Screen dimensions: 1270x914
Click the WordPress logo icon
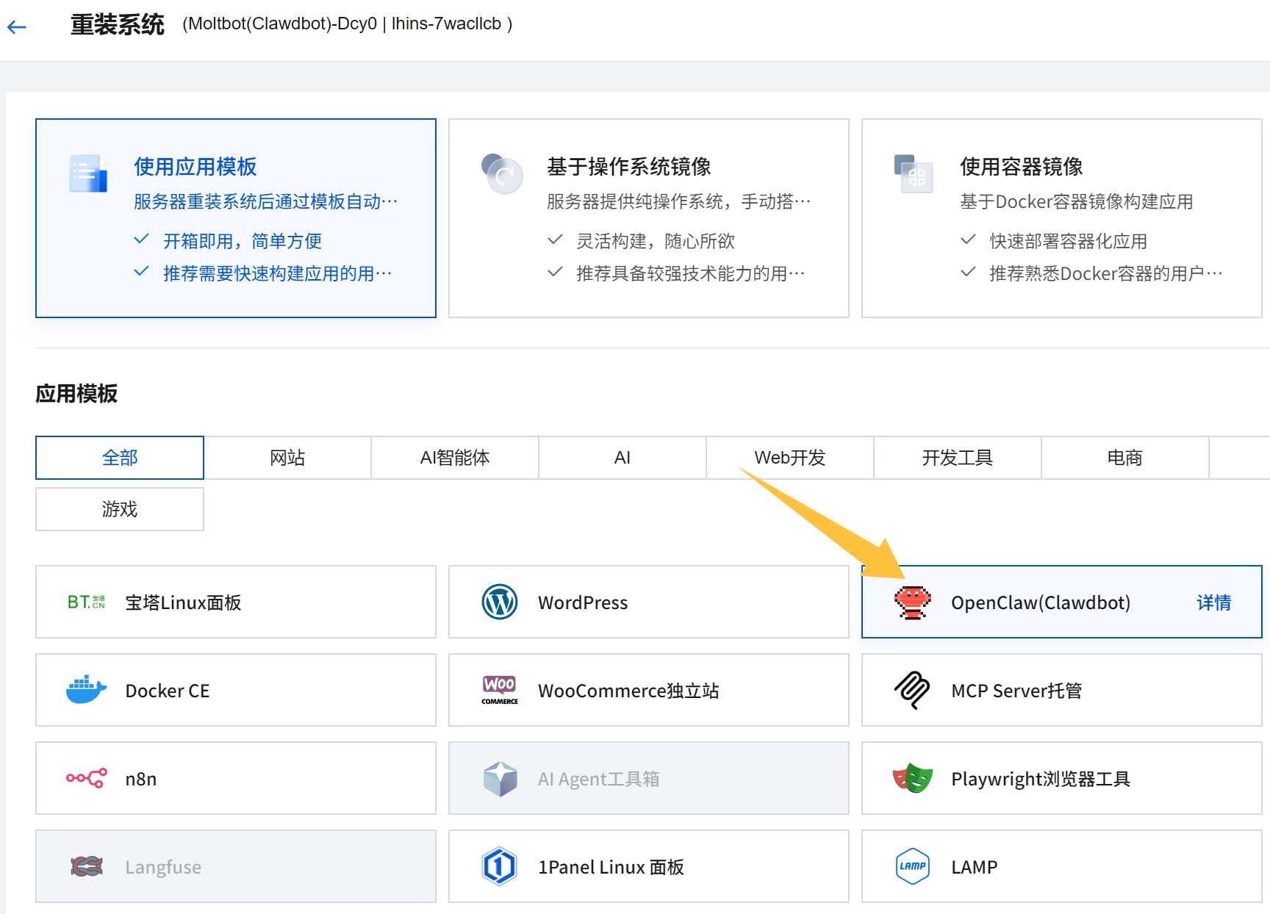(x=500, y=602)
